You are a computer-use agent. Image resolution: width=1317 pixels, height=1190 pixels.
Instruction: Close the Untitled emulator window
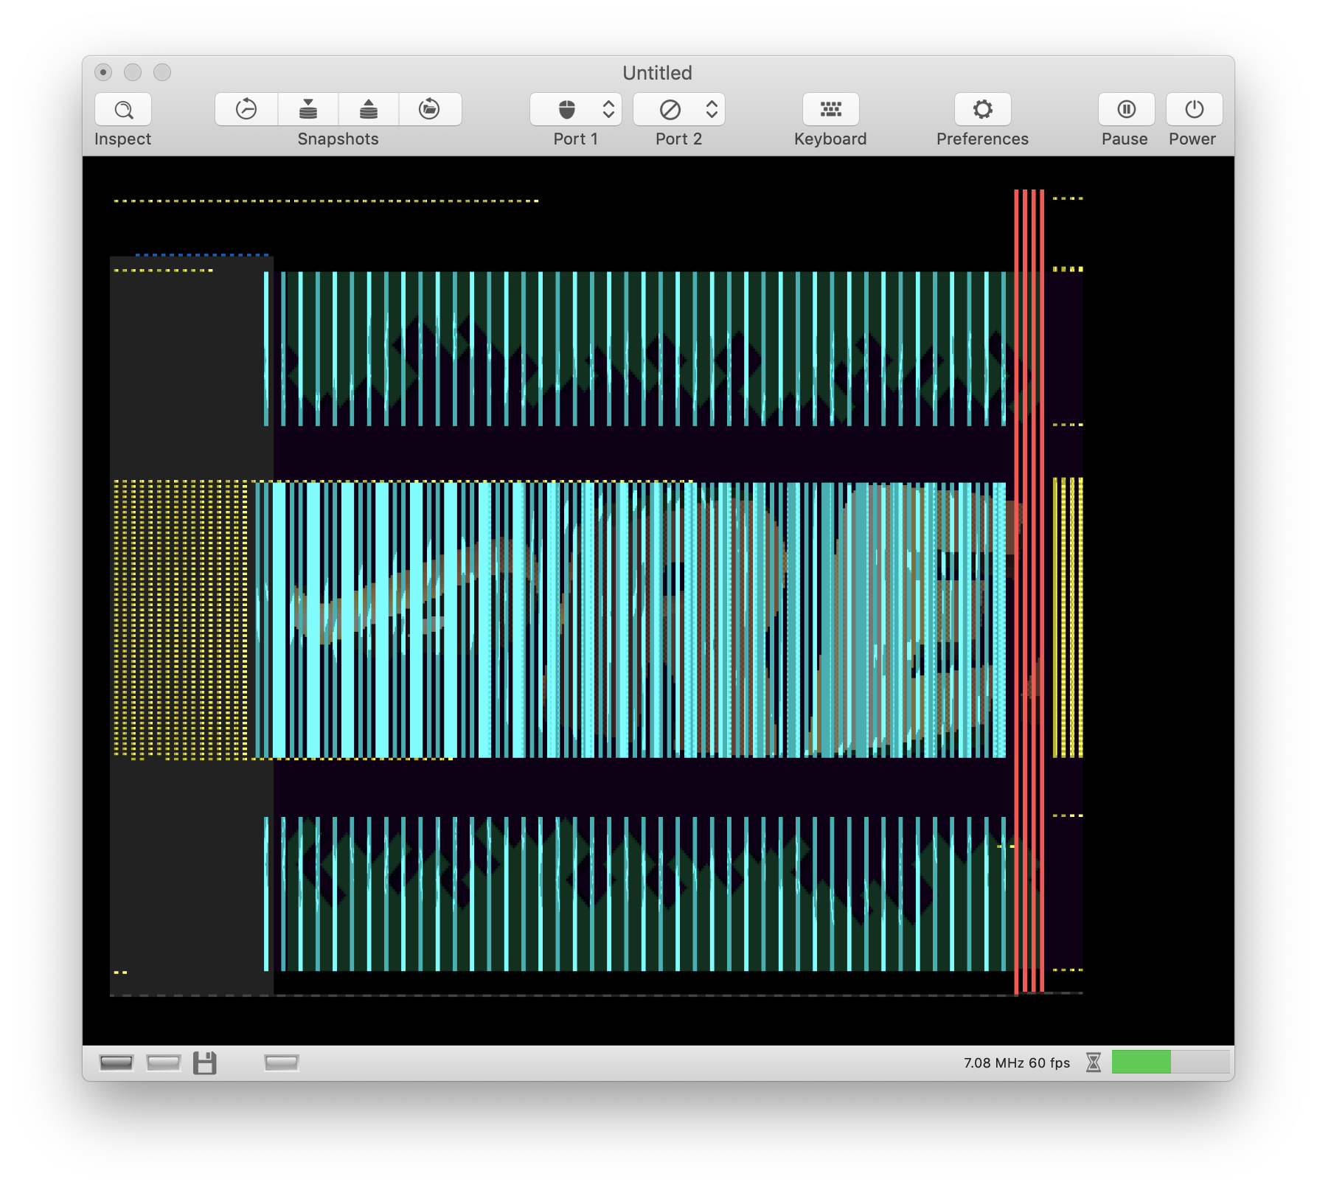pyautogui.click(x=103, y=72)
